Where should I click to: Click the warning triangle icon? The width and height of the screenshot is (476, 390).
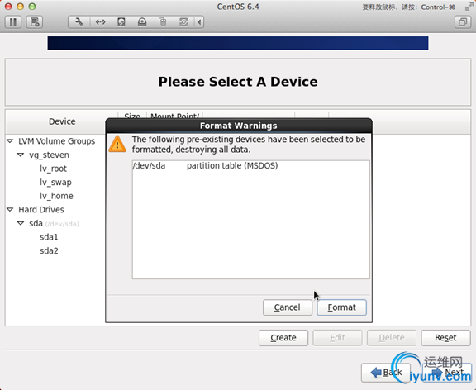coord(117,144)
